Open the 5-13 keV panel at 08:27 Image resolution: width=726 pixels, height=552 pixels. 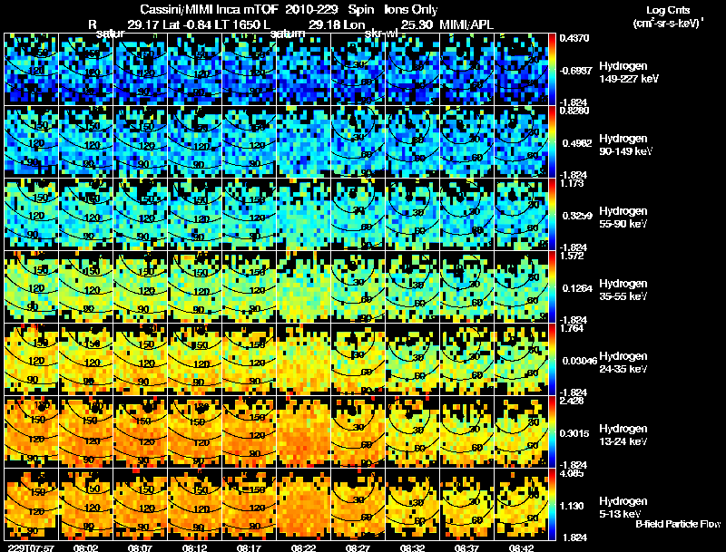tap(358, 505)
